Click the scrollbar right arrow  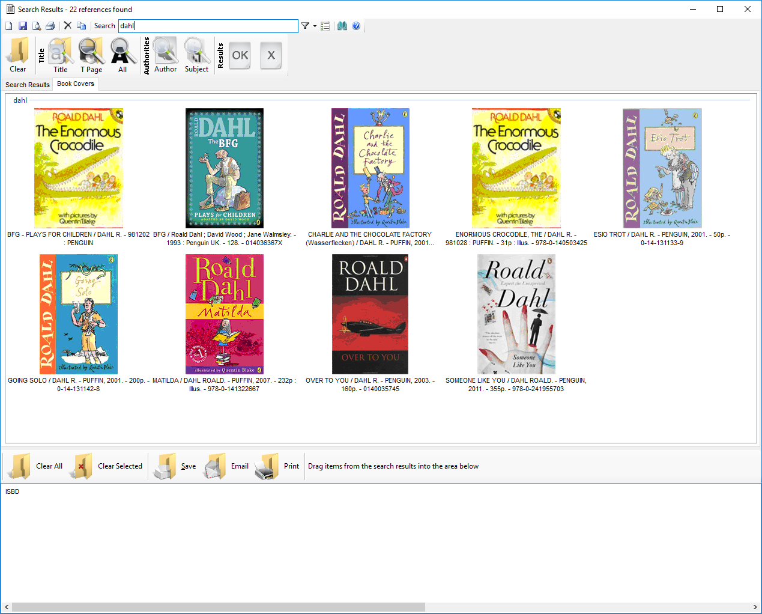[755, 607]
